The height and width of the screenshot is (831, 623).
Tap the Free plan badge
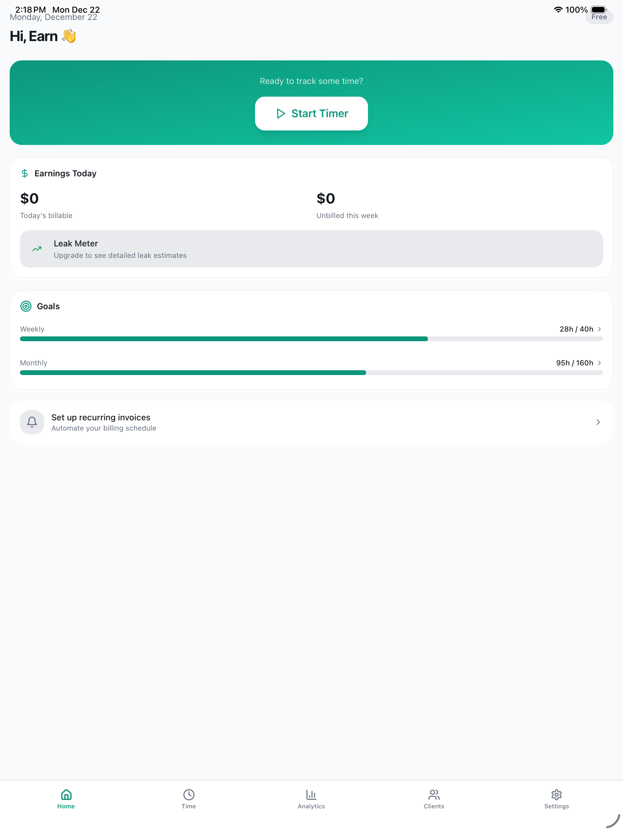coord(599,17)
